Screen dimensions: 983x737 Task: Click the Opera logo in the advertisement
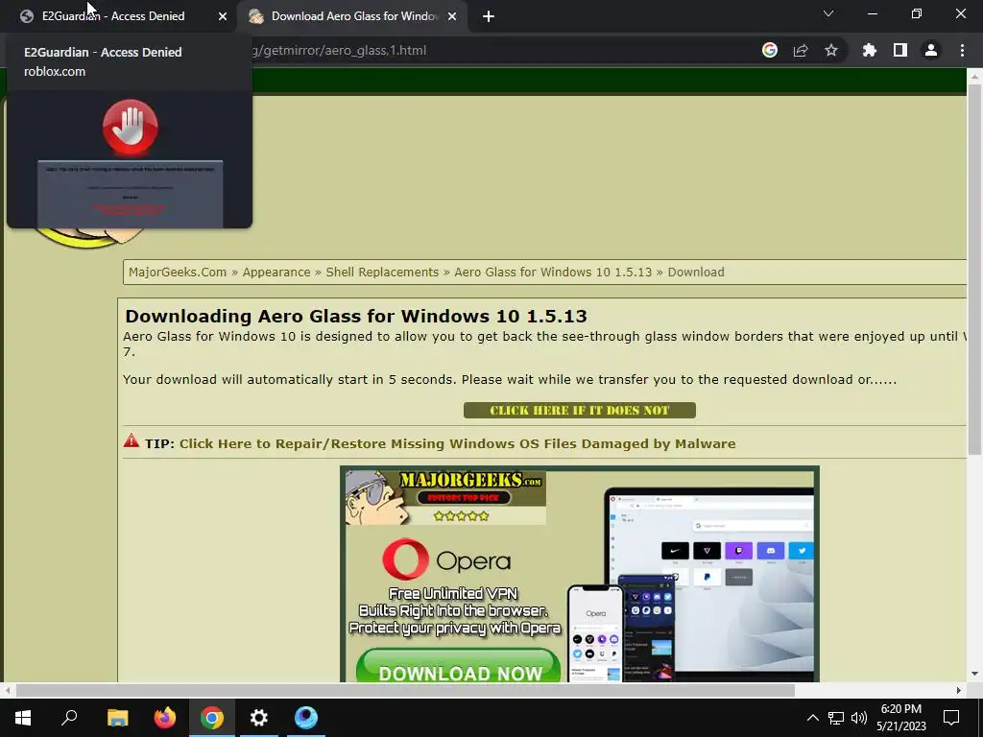[x=446, y=559]
